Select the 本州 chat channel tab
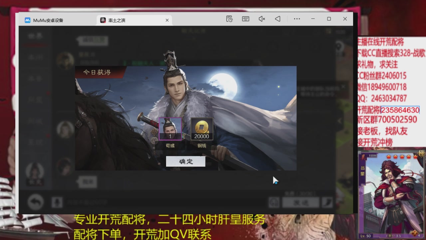Screen dimensions: 426x240 click(36, 57)
